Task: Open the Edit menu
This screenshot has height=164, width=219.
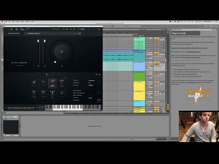Action: pos(13,21)
